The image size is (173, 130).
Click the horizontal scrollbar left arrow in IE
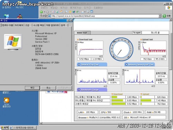(x=41, y=123)
